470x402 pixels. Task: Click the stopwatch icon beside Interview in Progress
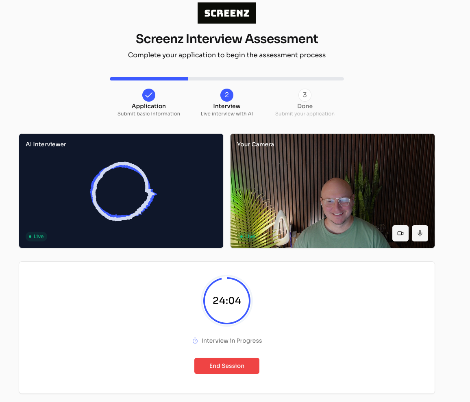(195, 341)
